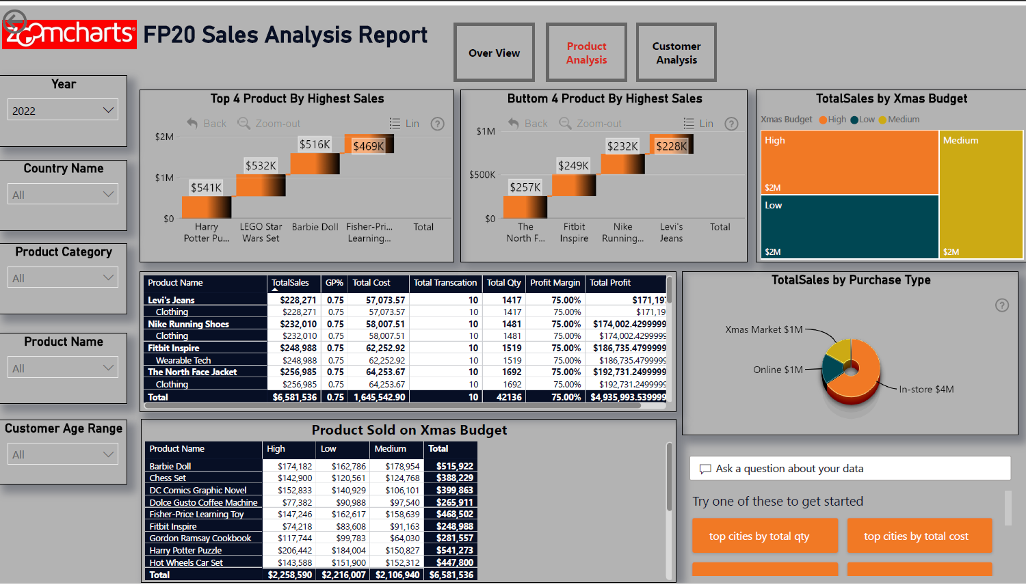This screenshot has height=587, width=1026.
Task: Click Zoom-out magnifier in Buttom 4 Product chart
Action: 565,124
